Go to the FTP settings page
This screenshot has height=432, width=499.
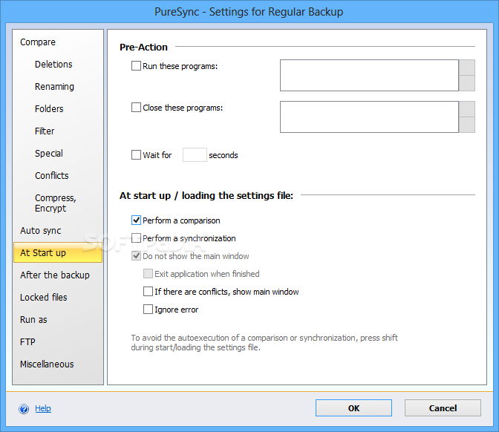(27, 342)
